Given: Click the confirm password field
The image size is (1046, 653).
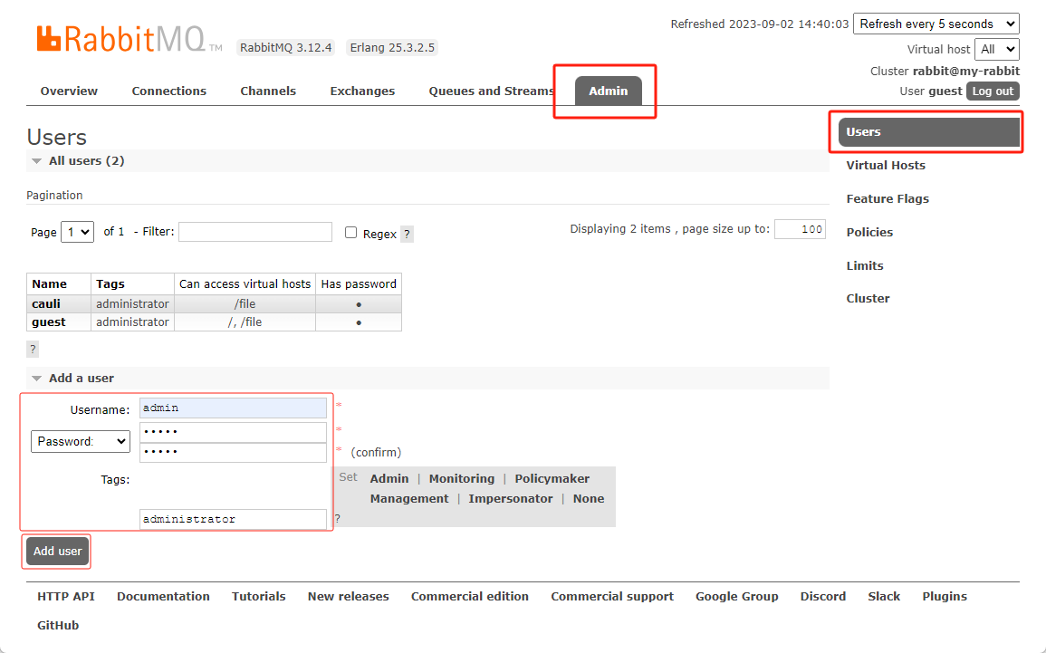Looking at the screenshot, I should (233, 452).
